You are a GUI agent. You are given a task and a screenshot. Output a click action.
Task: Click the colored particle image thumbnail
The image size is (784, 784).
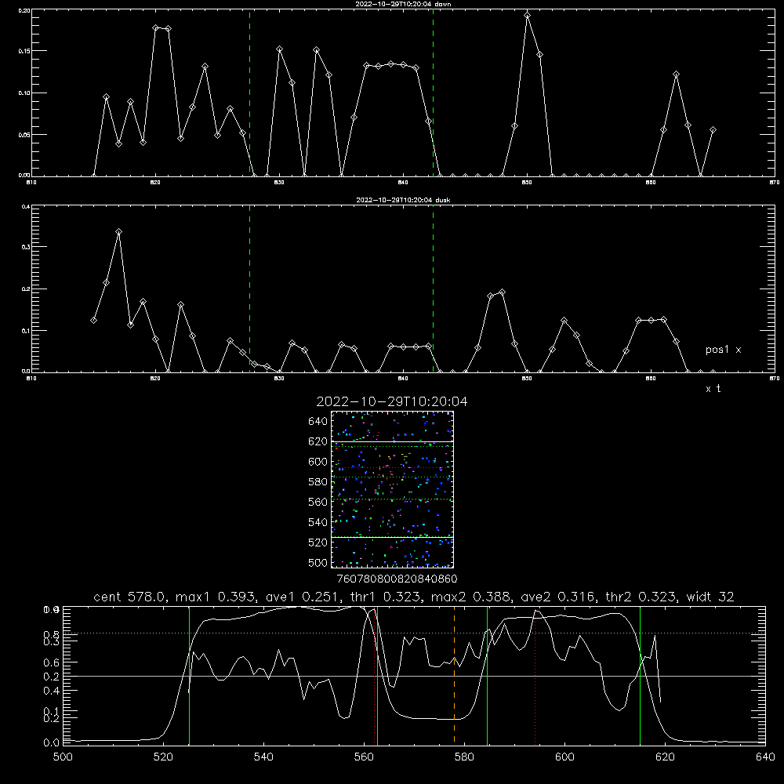pyautogui.click(x=392, y=489)
